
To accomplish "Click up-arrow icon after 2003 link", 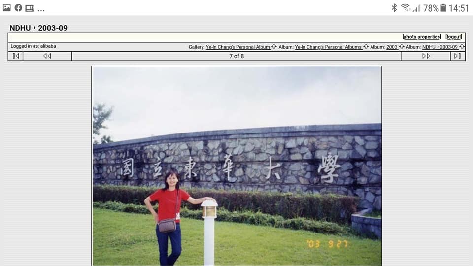I will click(x=402, y=47).
